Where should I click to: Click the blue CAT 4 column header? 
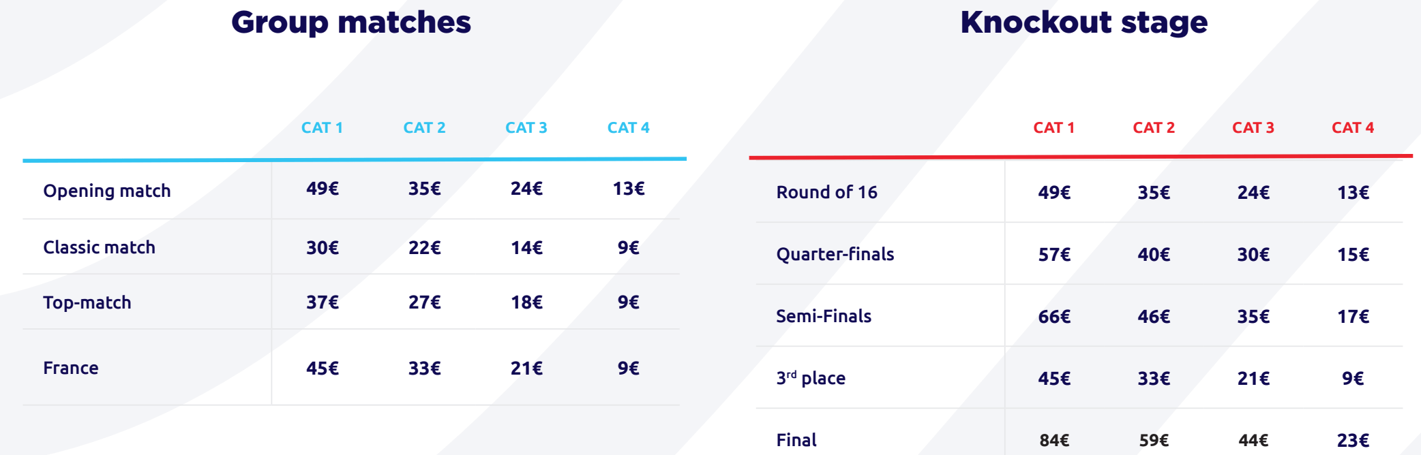coord(629,128)
